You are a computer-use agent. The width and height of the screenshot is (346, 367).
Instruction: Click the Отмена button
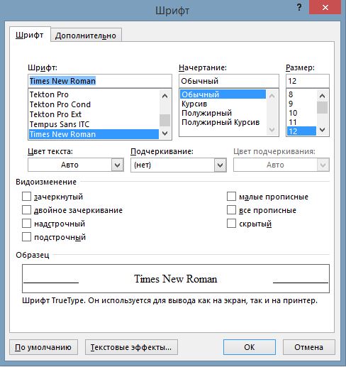[309, 347]
